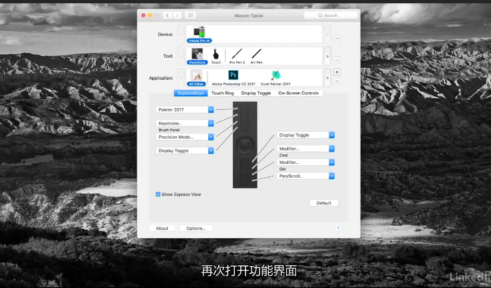Open the Modifier... Cmd dropdown
Image resolution: width=491 pixels, height=288 pixels.
pyautogui.click(x=305, y=149)
